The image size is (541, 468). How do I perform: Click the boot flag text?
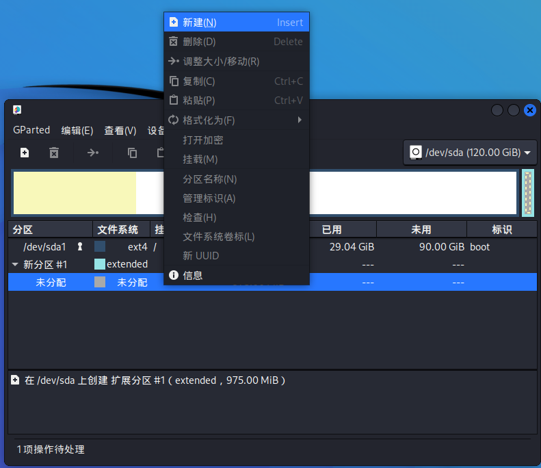click(x=479, y=247)
